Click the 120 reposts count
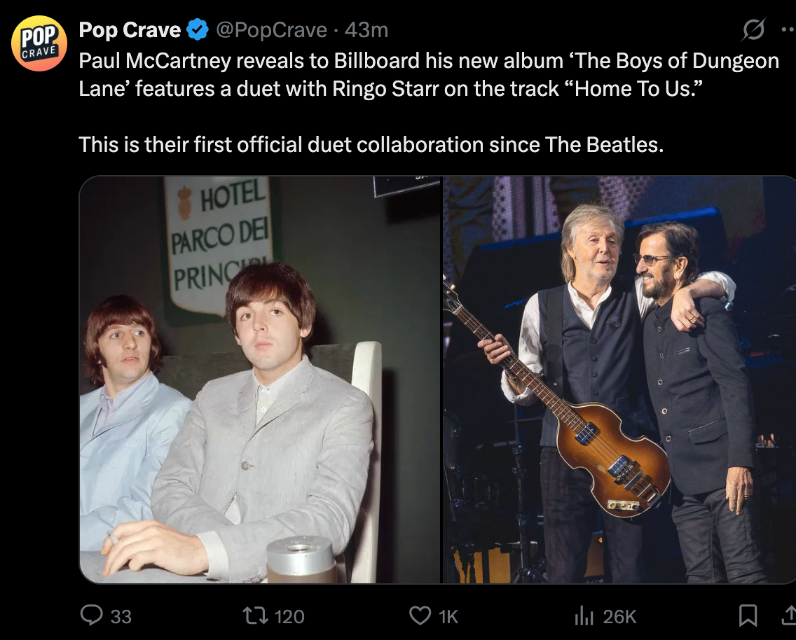The width and height of the screenshot is (796, 640). 289,615
